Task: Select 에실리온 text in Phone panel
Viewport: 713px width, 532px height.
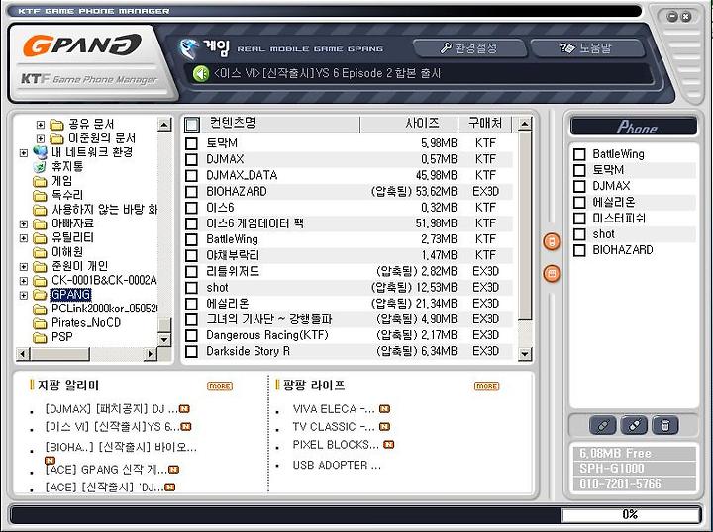Action: pyautogui.click(x=613, y=202)
